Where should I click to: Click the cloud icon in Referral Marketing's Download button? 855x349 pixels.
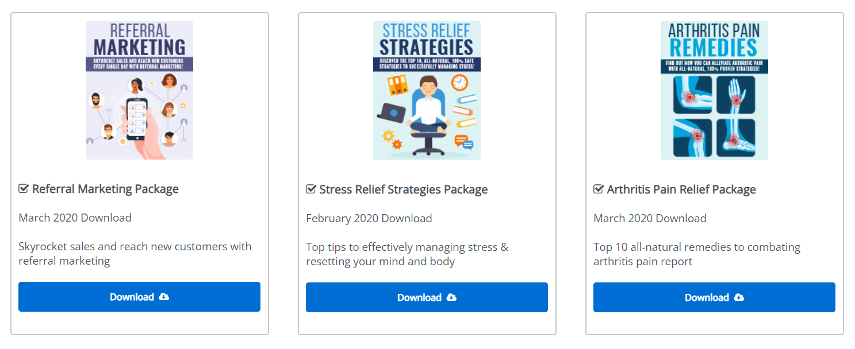[164, 297]
